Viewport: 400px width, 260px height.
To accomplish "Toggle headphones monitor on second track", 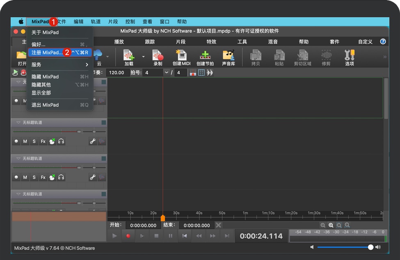I will pyautogui.click(x=61, y=141).
